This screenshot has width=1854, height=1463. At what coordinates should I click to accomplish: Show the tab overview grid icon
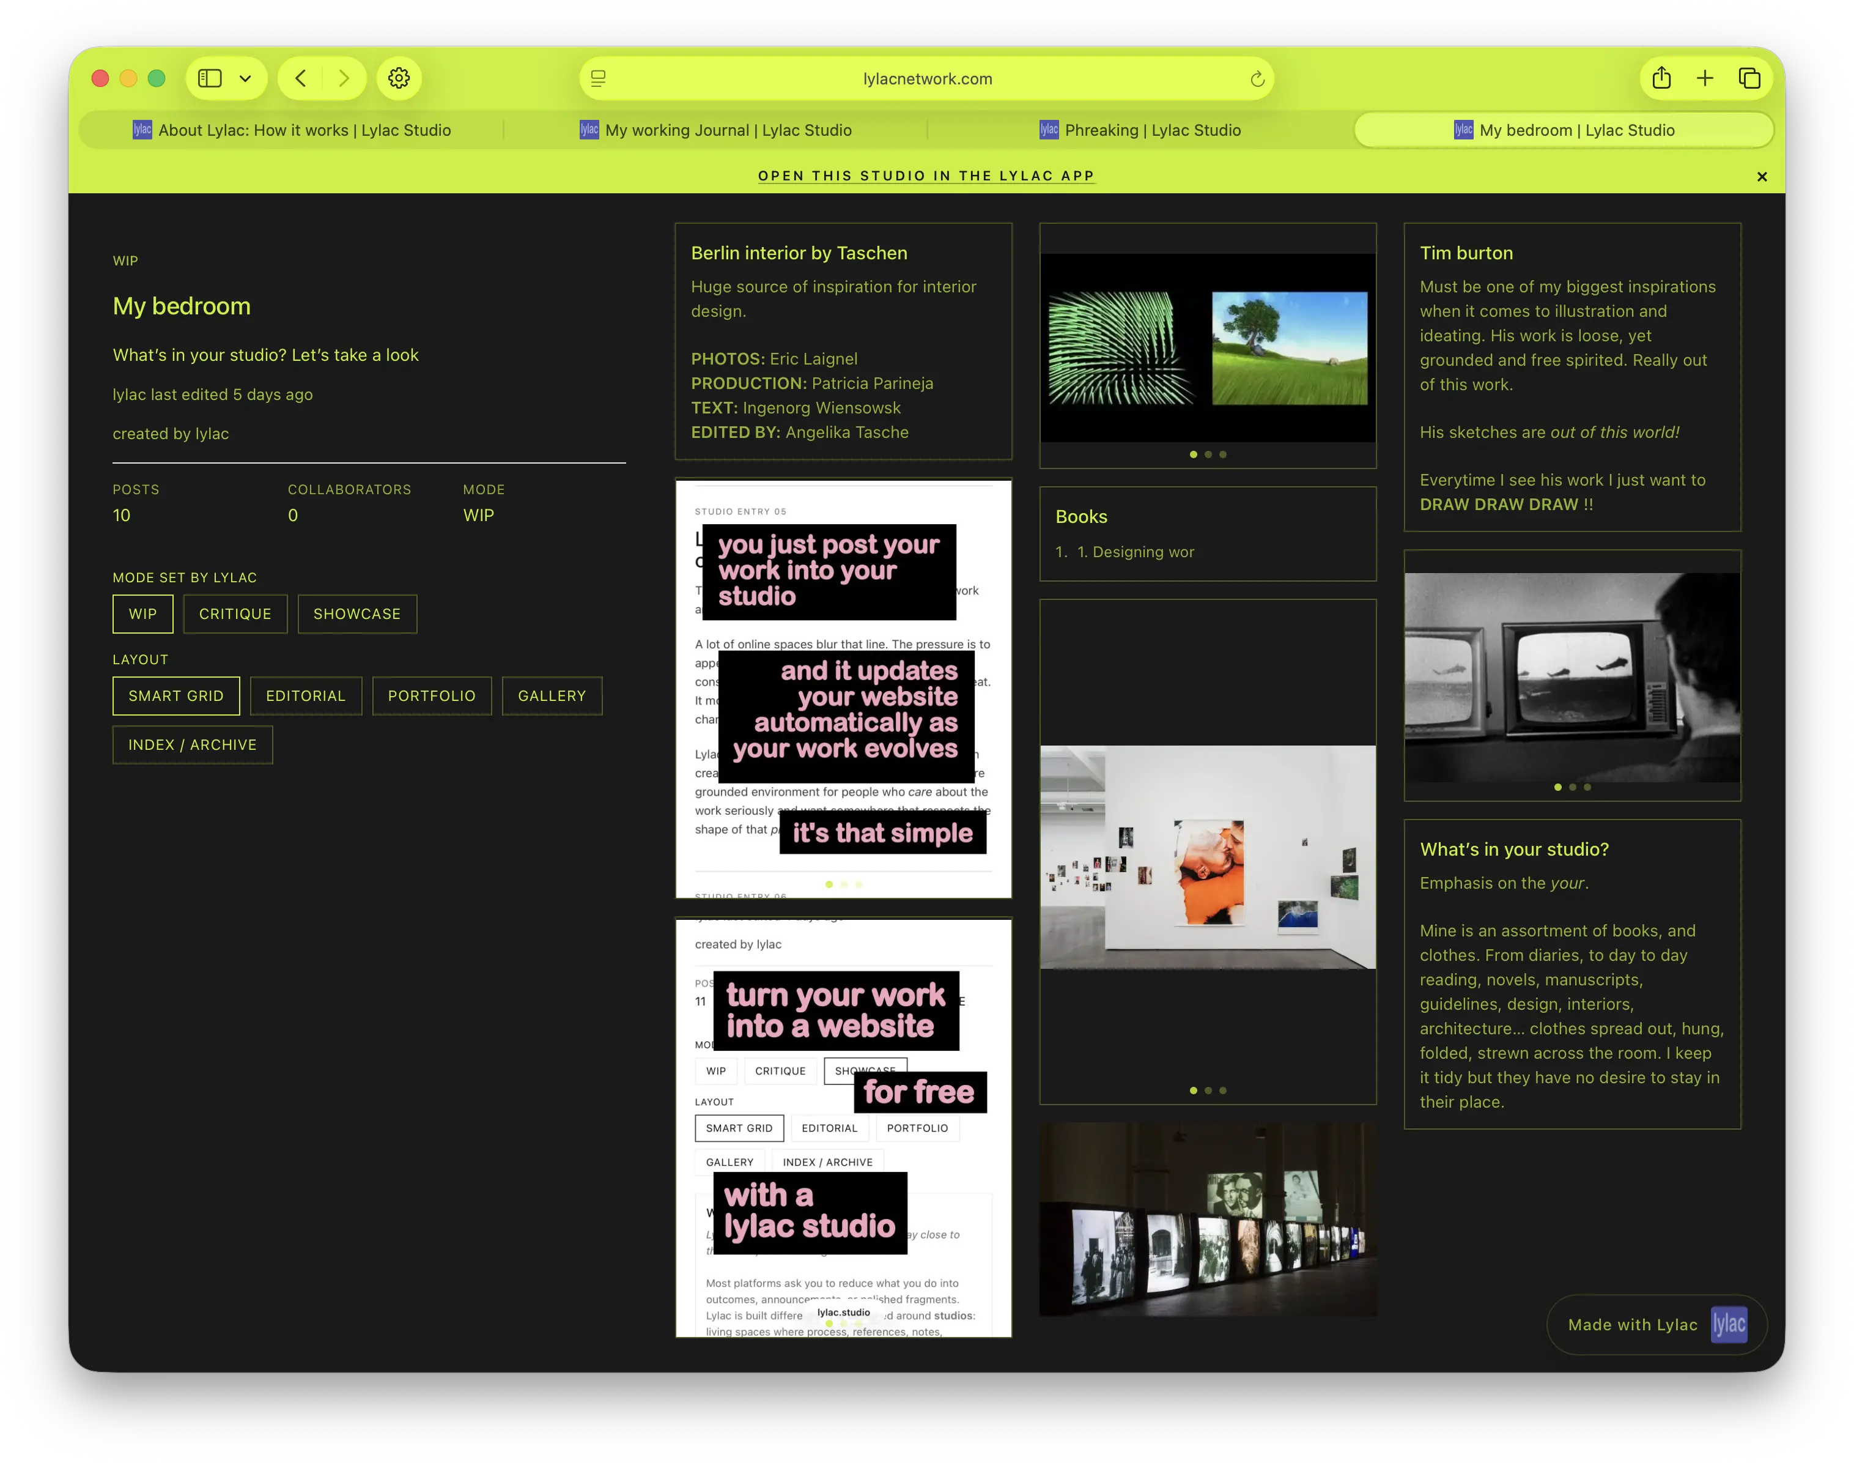[x=1749, y=78]
